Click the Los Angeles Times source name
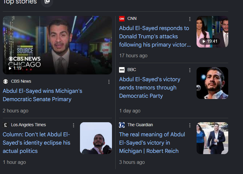Image resolution: width=243 pixels, height=174 pixels. click(28, 125)
